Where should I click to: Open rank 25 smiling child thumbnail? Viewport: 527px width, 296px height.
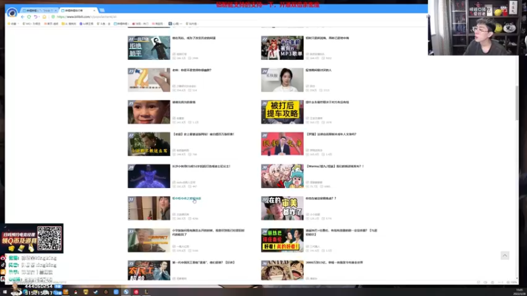(x=149, y=112)
